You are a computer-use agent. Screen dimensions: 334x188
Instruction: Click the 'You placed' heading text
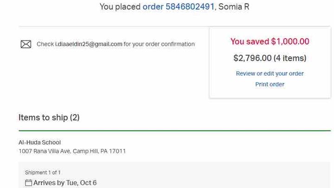coord(120,6)
